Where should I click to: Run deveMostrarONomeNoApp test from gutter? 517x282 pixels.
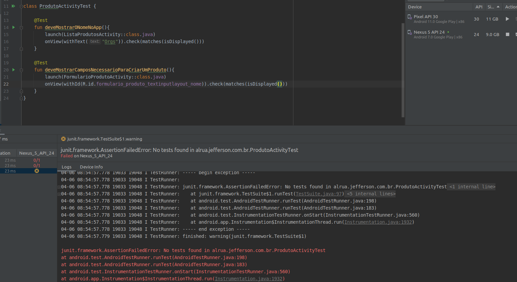click(13, 27)
